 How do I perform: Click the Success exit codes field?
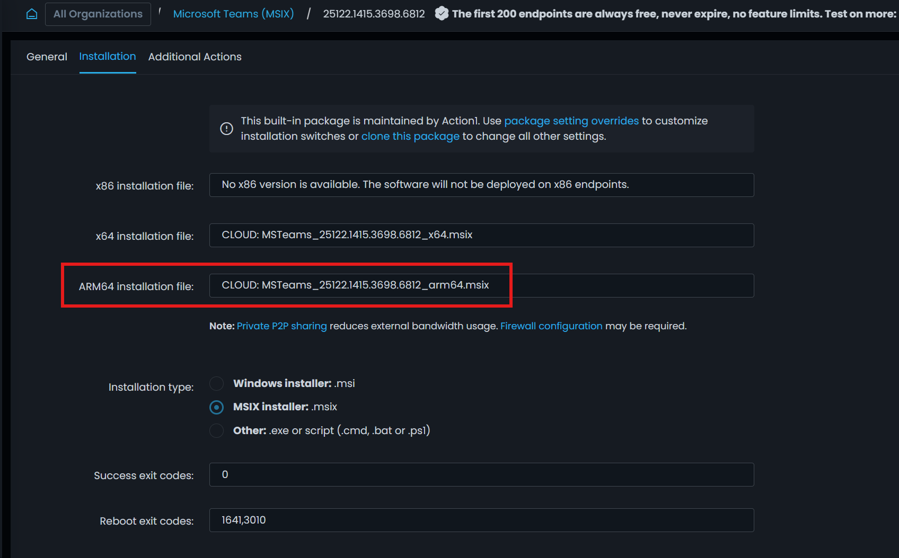click(481, 474)
